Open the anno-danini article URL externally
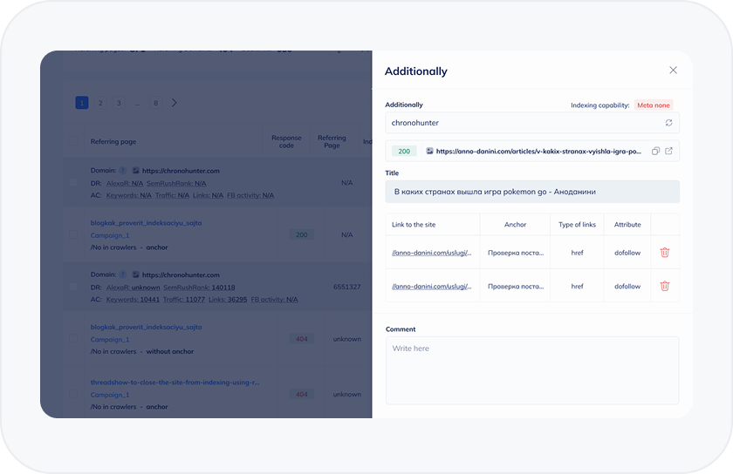This screenshot has width=733, height=474. pos(669,151)
